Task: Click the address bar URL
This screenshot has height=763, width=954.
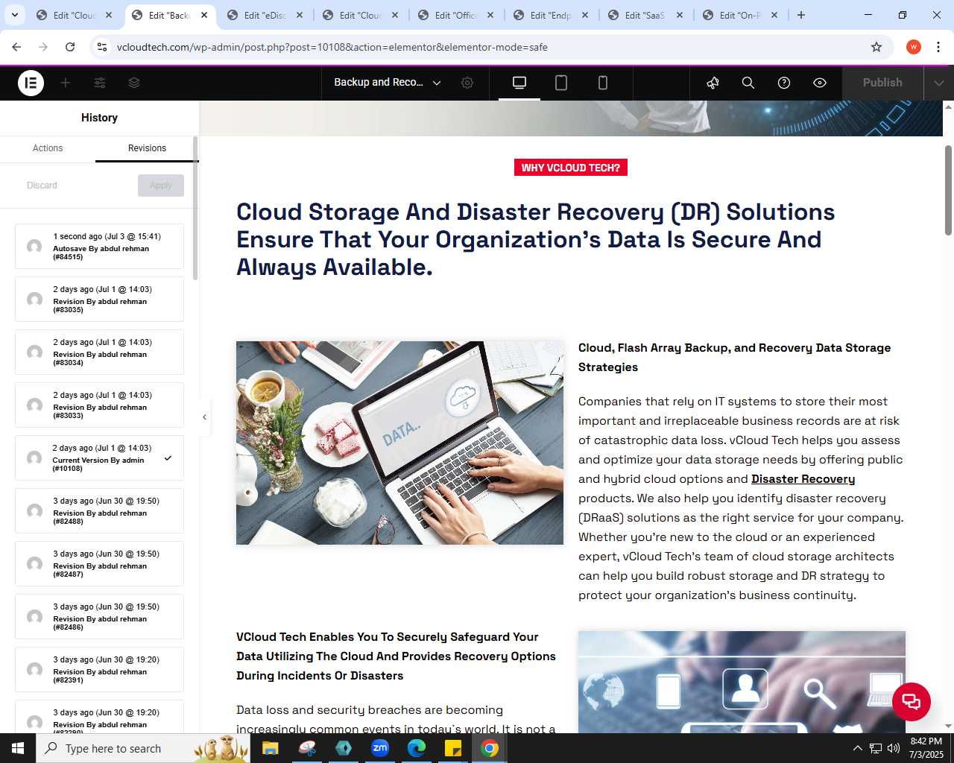Action: [332, 47]
